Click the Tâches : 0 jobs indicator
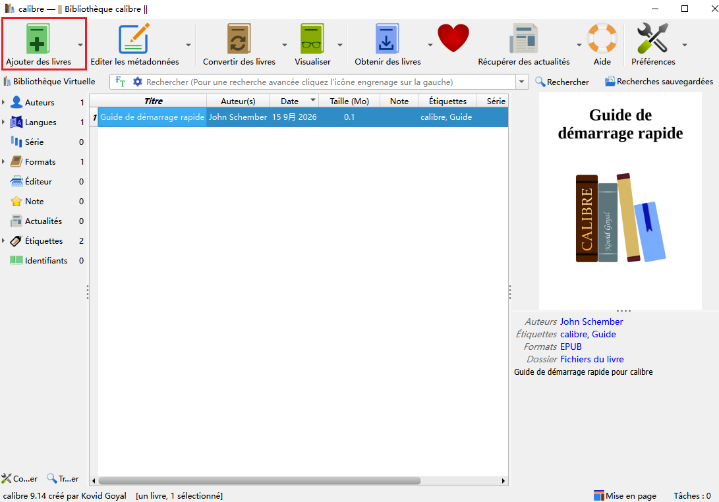 coord(692,495)
